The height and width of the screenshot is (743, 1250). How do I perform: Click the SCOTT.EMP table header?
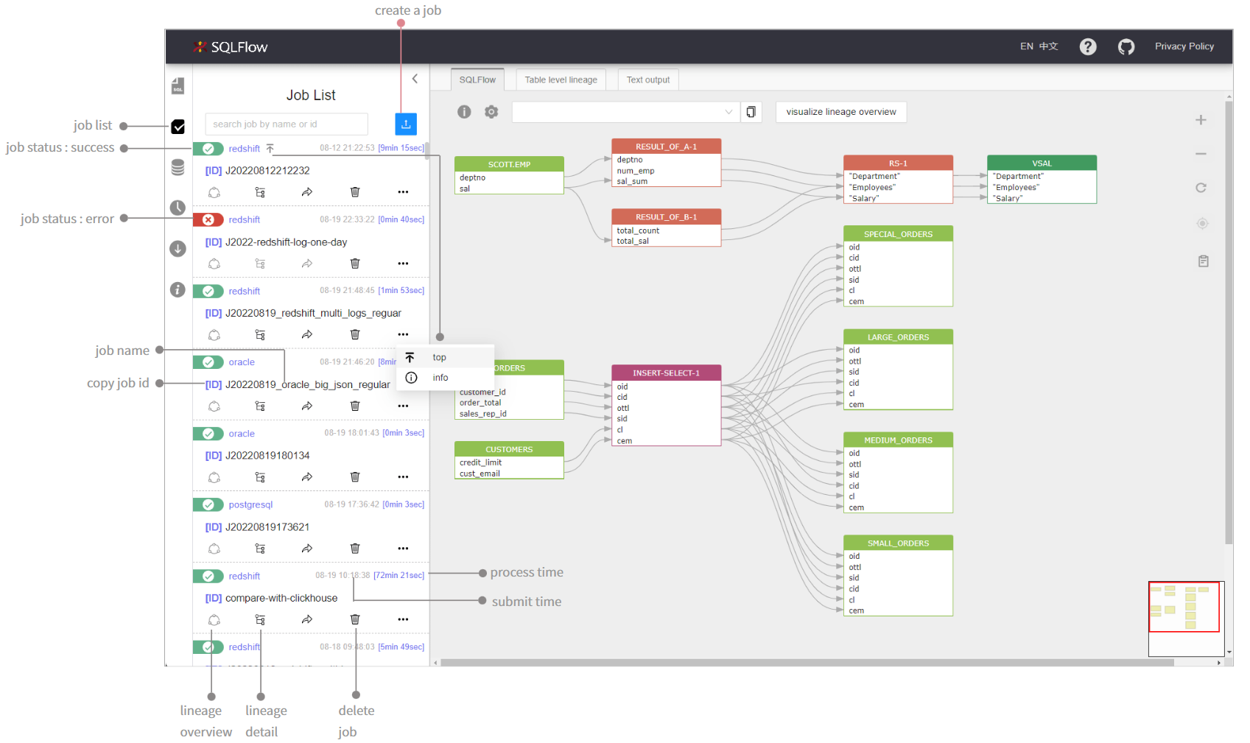tap(509, 164)
